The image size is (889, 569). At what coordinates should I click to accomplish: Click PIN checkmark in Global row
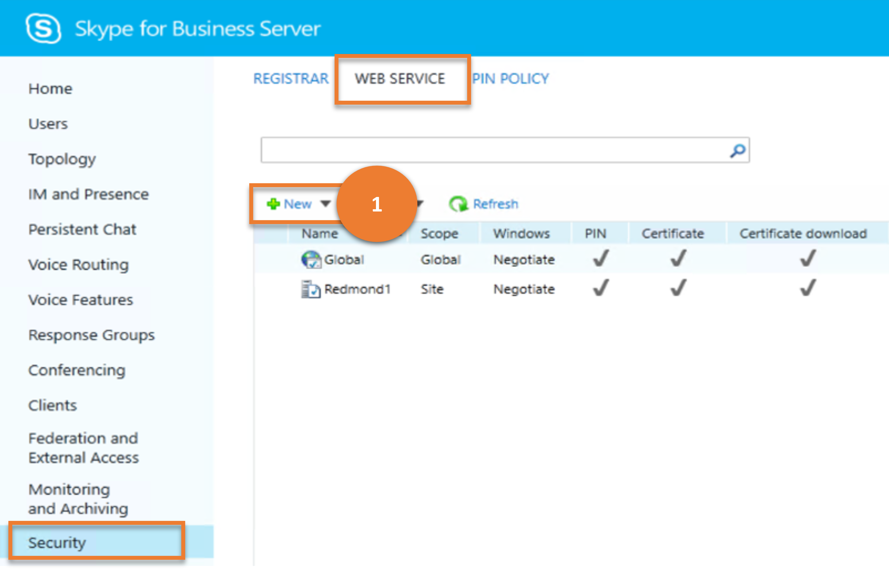(601, 258)
